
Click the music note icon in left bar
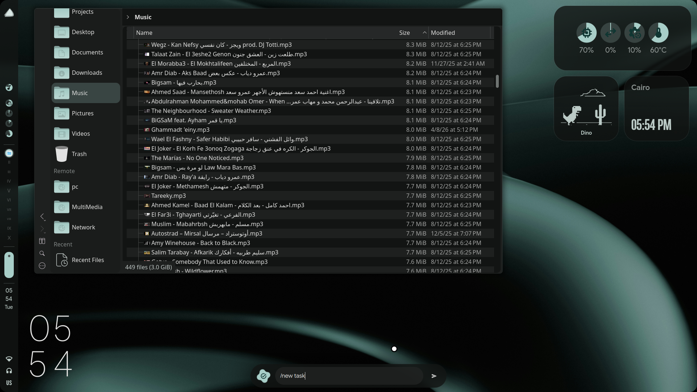click(9, 87)
